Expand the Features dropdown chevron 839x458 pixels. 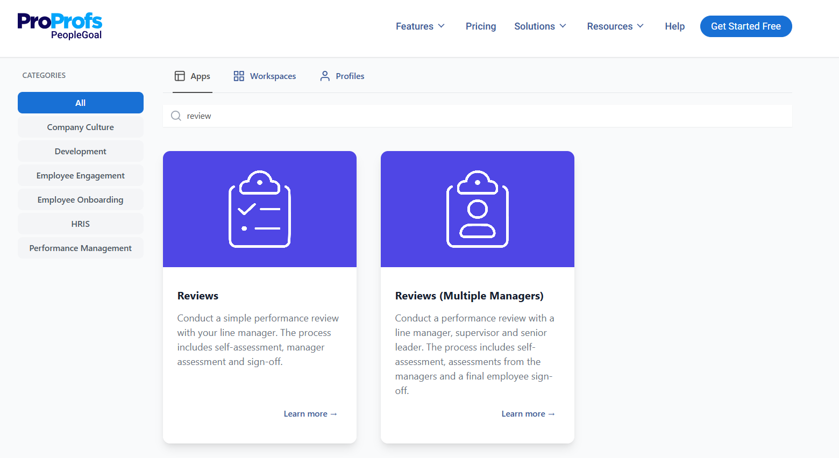coord(442,26)
